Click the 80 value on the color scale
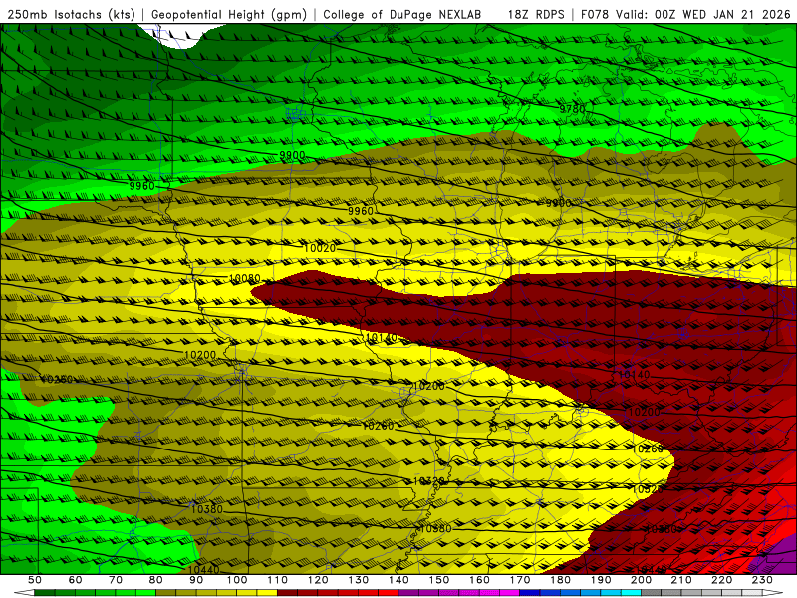797x598 pixels. coord(156,580)
